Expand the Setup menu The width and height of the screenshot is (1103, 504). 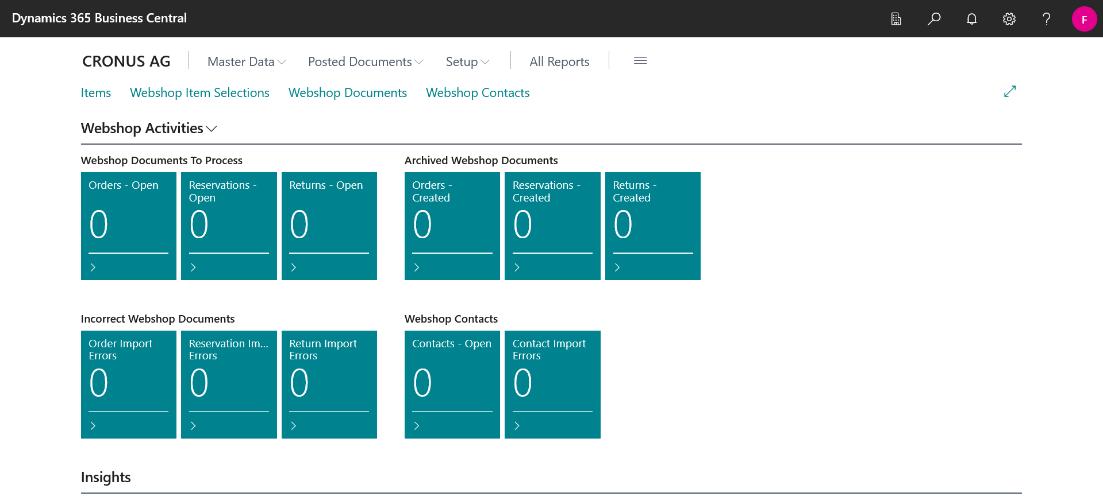(467, 61)
